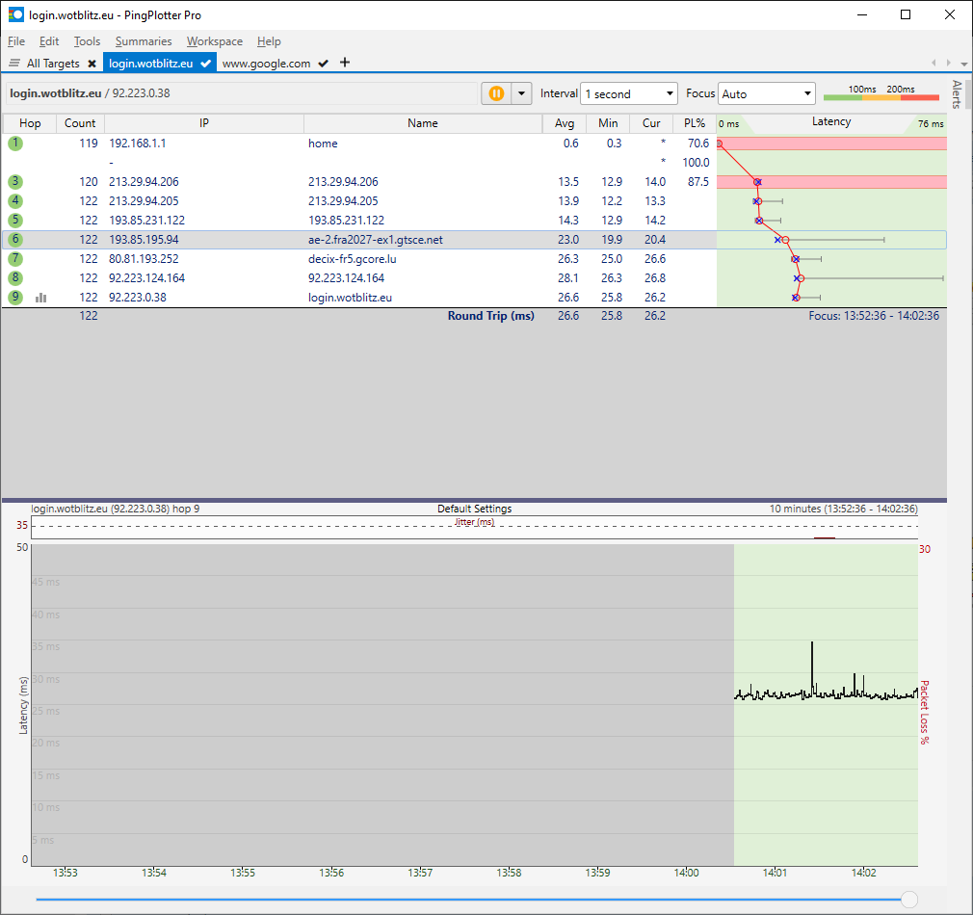Click the checkmark on the www.google.com tab
Viewport: 973px width, 915px height.
[324, 64]
